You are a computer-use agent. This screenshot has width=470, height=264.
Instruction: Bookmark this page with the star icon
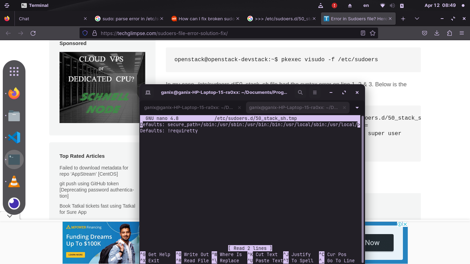(372, 33)
